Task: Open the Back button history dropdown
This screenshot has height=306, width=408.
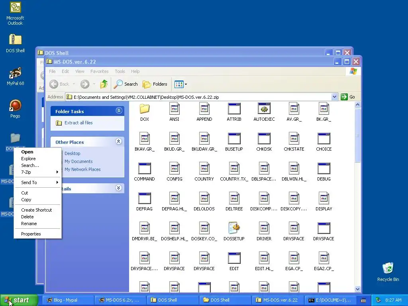Action: click(x=74, y=84)
